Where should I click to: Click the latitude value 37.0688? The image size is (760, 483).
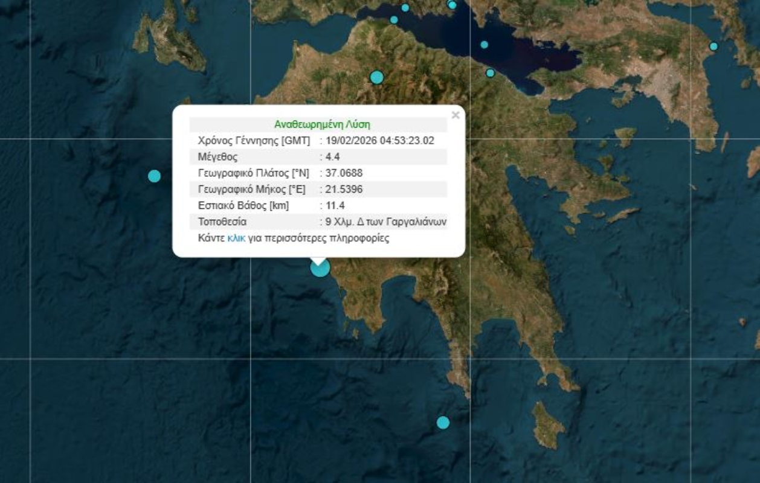[344, 173]
